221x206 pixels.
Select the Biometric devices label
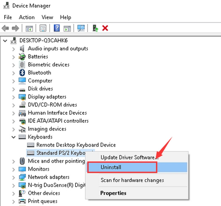(x=49, y=65)
